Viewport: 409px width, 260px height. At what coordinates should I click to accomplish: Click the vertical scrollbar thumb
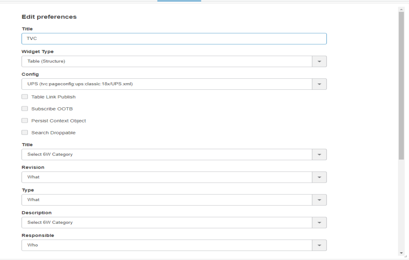coord(401,85)
